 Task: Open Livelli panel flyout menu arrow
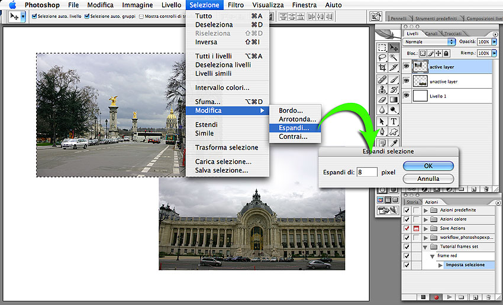(x=495, y=34)
